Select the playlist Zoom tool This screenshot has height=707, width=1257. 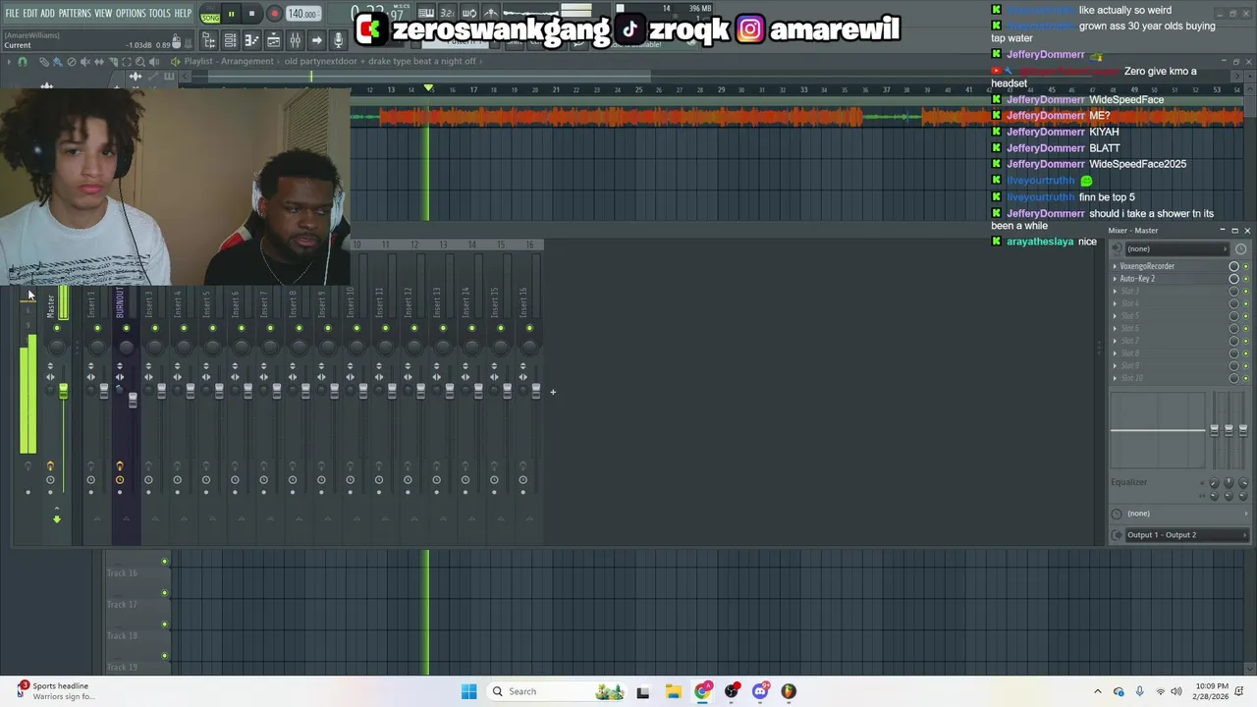tap(140, 62)
